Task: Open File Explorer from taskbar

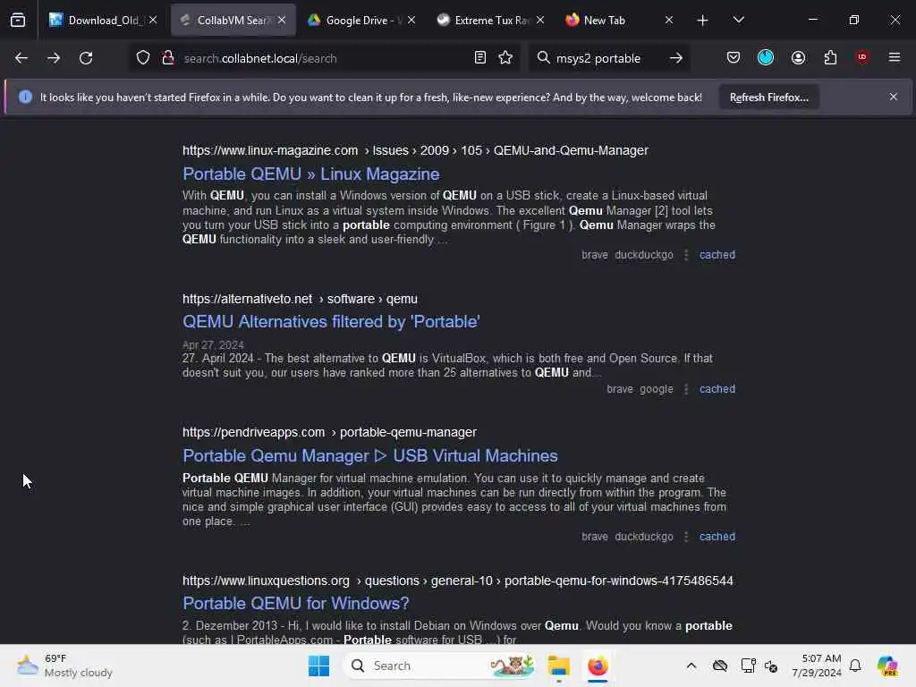Action: point(558,666)
